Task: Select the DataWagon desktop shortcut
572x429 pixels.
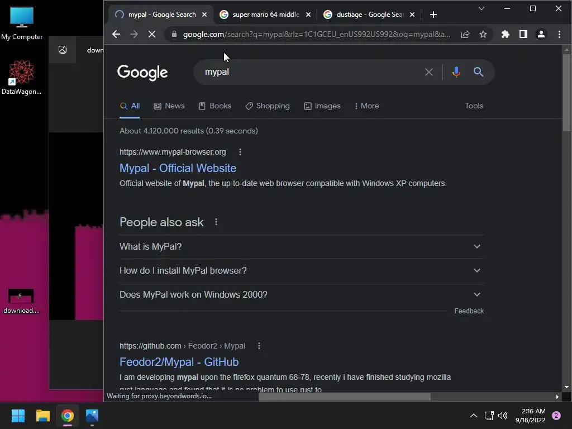Action: 22,77
